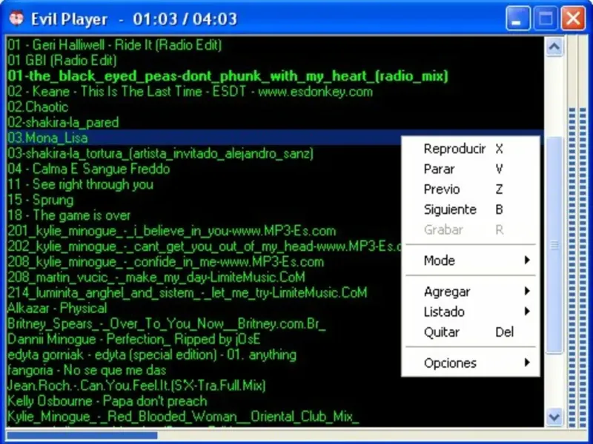Screen dimensions: 593x444
Task: Click Quitar in the context menu
Action: [x=471, y=332]
